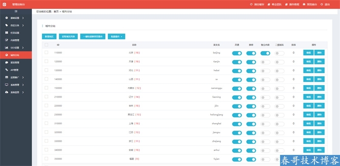Screen dimensions: 340x166
Task: Click the 留言管理 chat bubble icon
Action: tap(6, 63)
